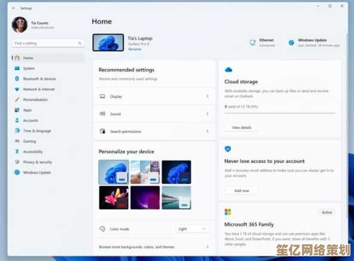The image size is (354, 261).
Task: Select the lake landscape theme
Action: [176, 198]
